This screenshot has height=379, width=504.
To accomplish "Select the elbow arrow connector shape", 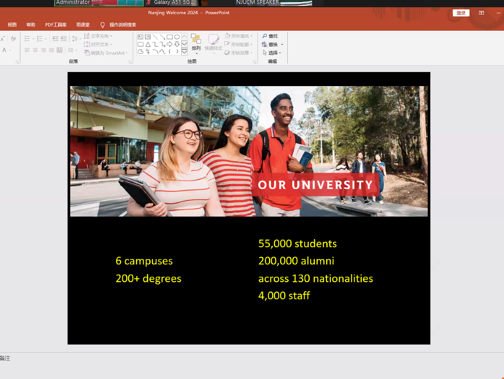I will pyautogui.click(x=162, y=44).
